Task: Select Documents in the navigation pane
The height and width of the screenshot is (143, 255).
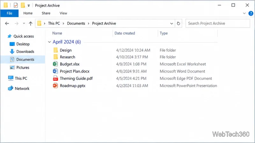Action: (x=25, y=59)
